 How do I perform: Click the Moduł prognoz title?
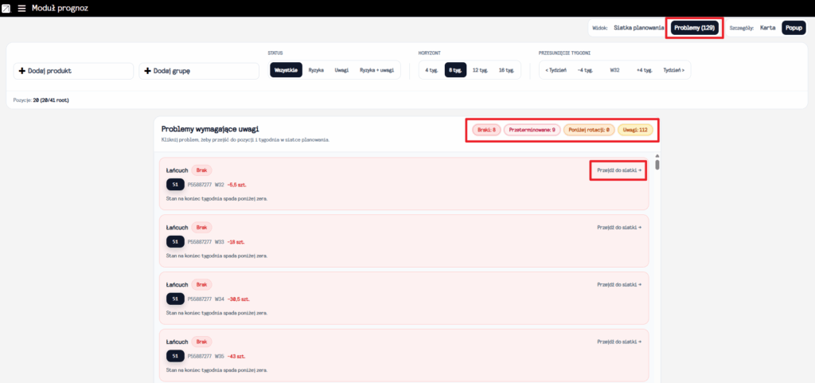[x=60, y=8]
